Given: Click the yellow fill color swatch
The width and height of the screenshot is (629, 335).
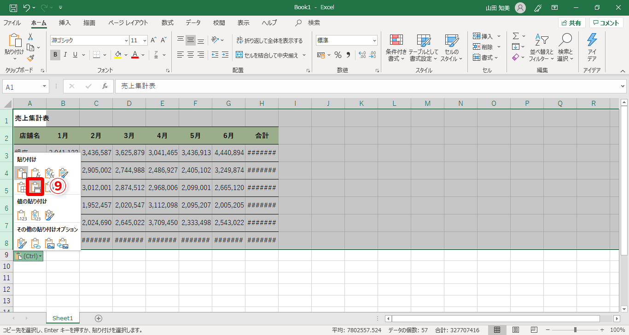Looking at the screenshot, I should (118, 55).
